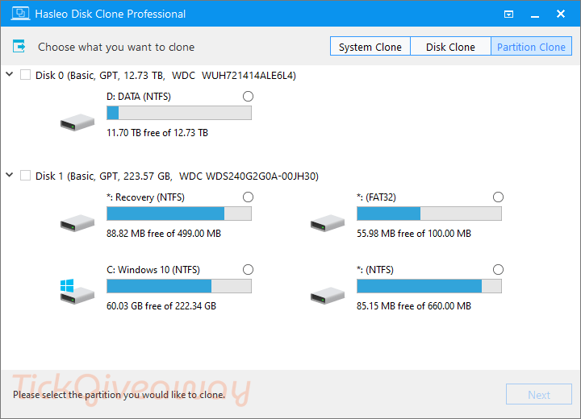Click 'Choose what you want to clone' heading
This screenshot has width=581, height=419.
point(116,47)
